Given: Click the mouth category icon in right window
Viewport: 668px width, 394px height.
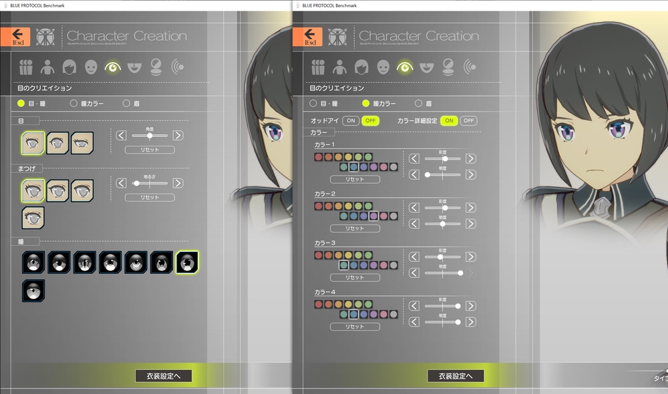Looking at the screenshot, I should pyautogui.click(x=426, y=67).
